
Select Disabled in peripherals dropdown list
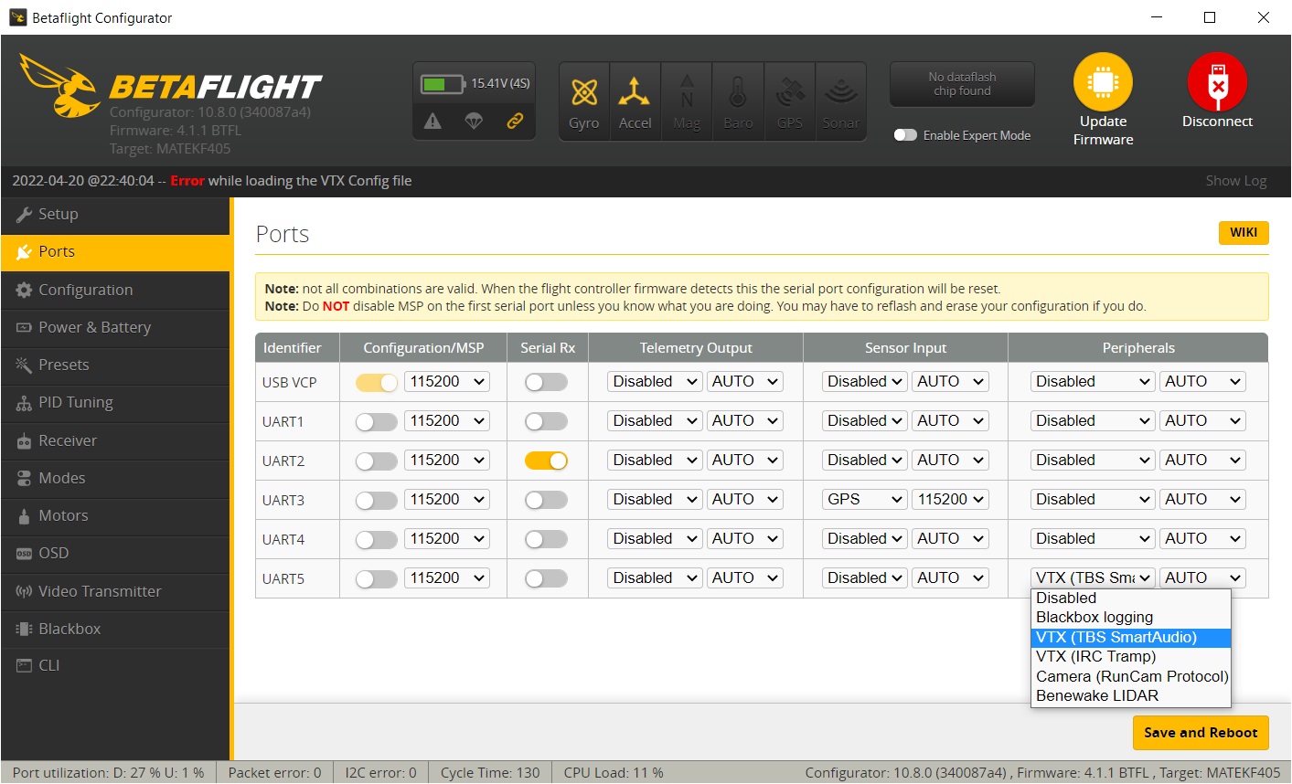[x=1130, y=599]
